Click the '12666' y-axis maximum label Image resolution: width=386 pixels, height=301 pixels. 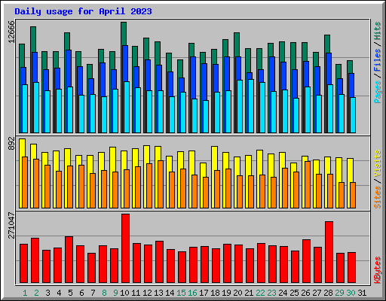(x=11, y=32)
